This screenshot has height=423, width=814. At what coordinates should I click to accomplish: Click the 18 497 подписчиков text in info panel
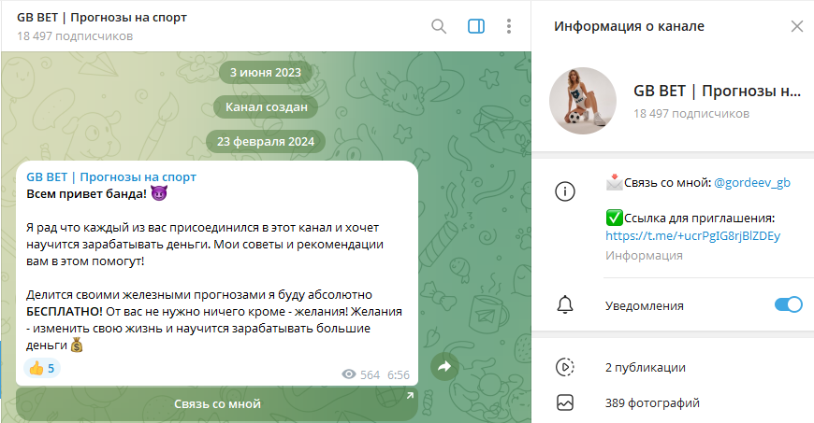691,114
